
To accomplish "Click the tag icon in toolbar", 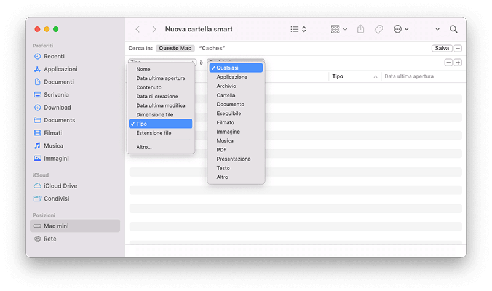I will [379, 30].
